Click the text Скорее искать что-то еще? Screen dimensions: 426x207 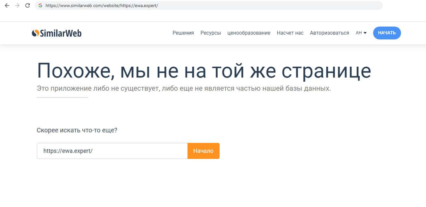coord(77,130)
